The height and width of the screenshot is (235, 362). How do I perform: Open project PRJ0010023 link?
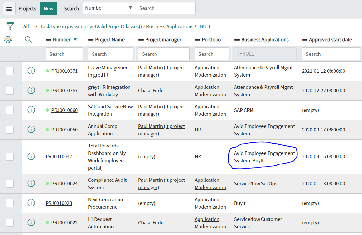pos(59,203)
